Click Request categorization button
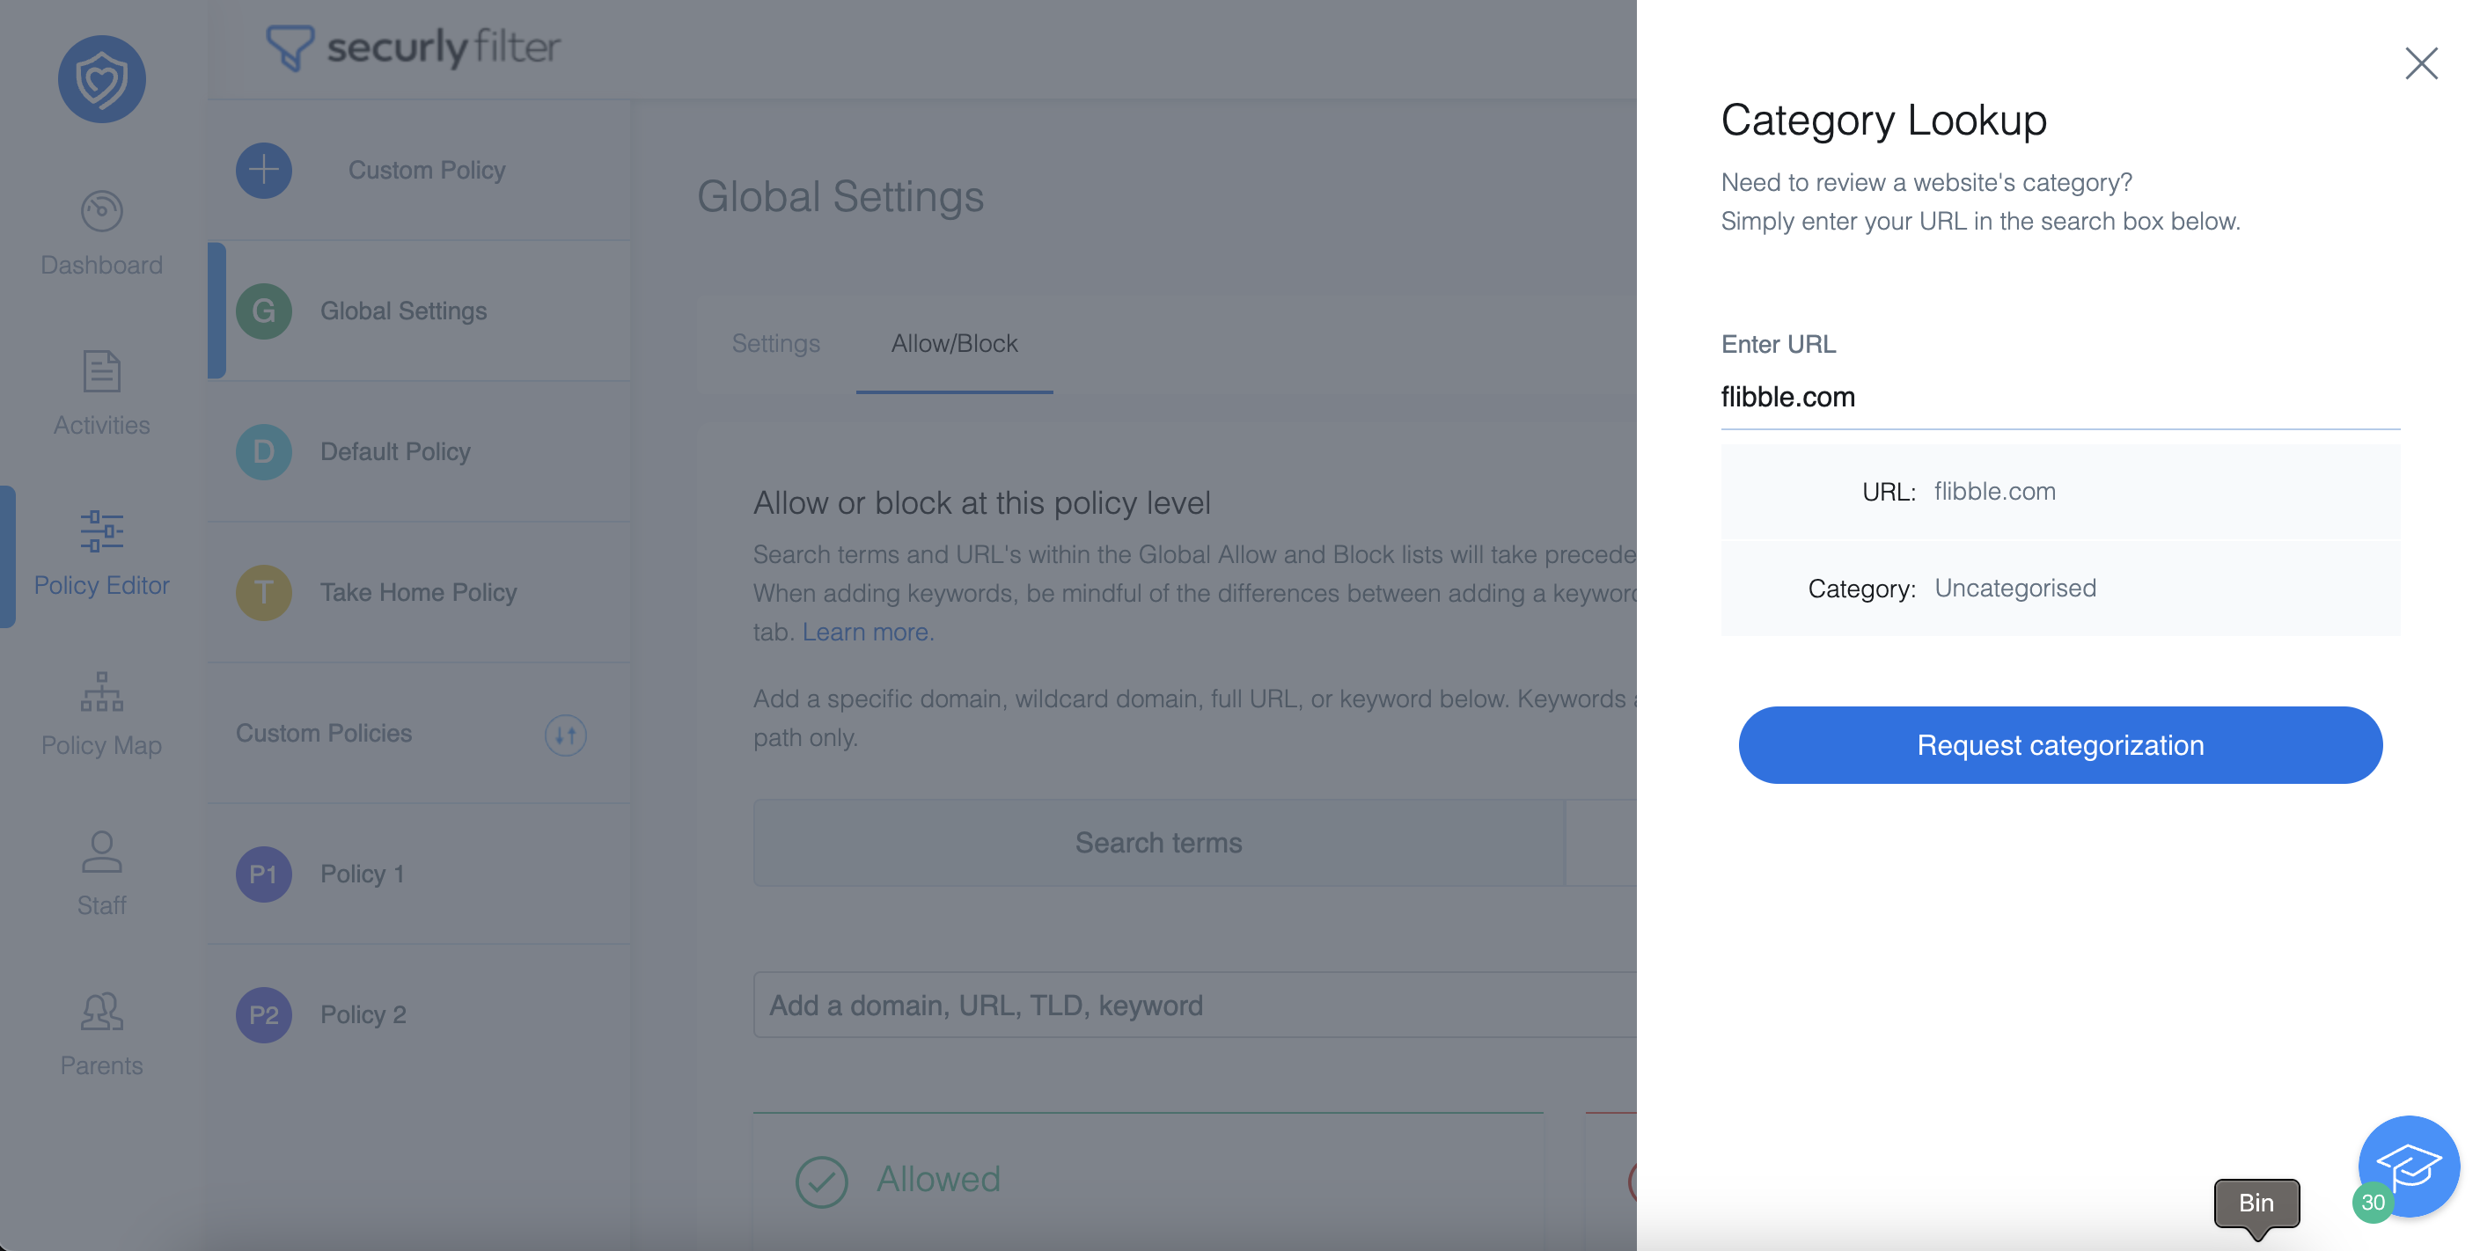 pyautogui.click(x=2060, y=745)
